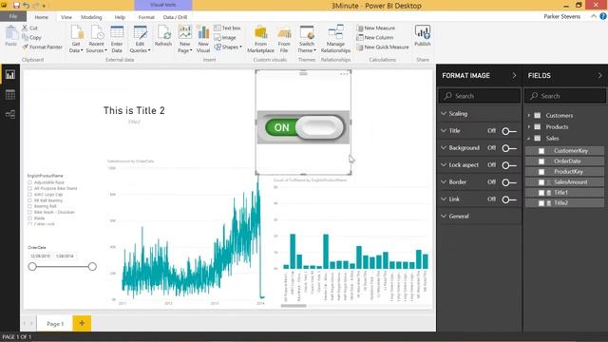Image resolution: width=608 pixels, height=342 pixels.
Task: Create a New Measure
Action: click(x=376, y=28)
